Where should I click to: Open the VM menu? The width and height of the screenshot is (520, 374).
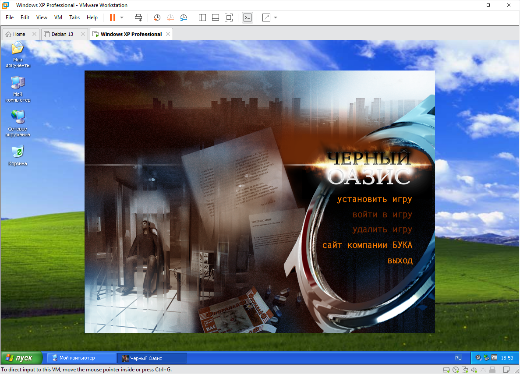(x=58, y=18)
